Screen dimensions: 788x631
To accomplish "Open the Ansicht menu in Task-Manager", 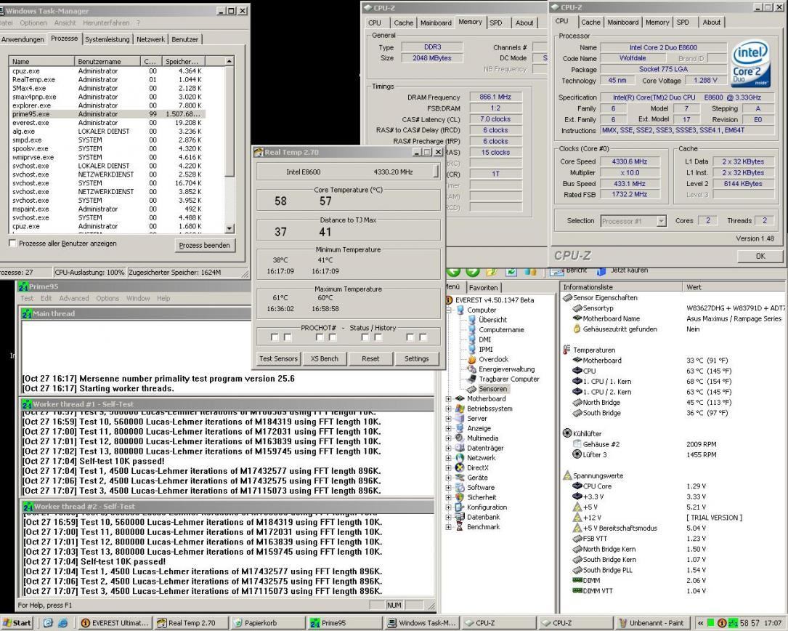I will click(65, 23).
